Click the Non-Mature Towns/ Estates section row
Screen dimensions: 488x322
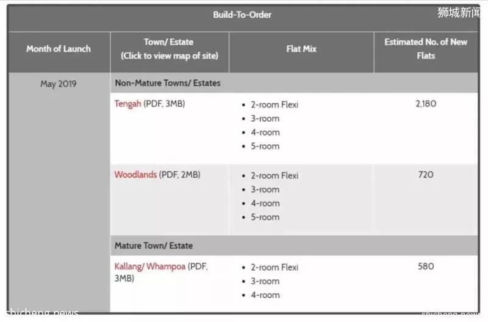point(294,83)
